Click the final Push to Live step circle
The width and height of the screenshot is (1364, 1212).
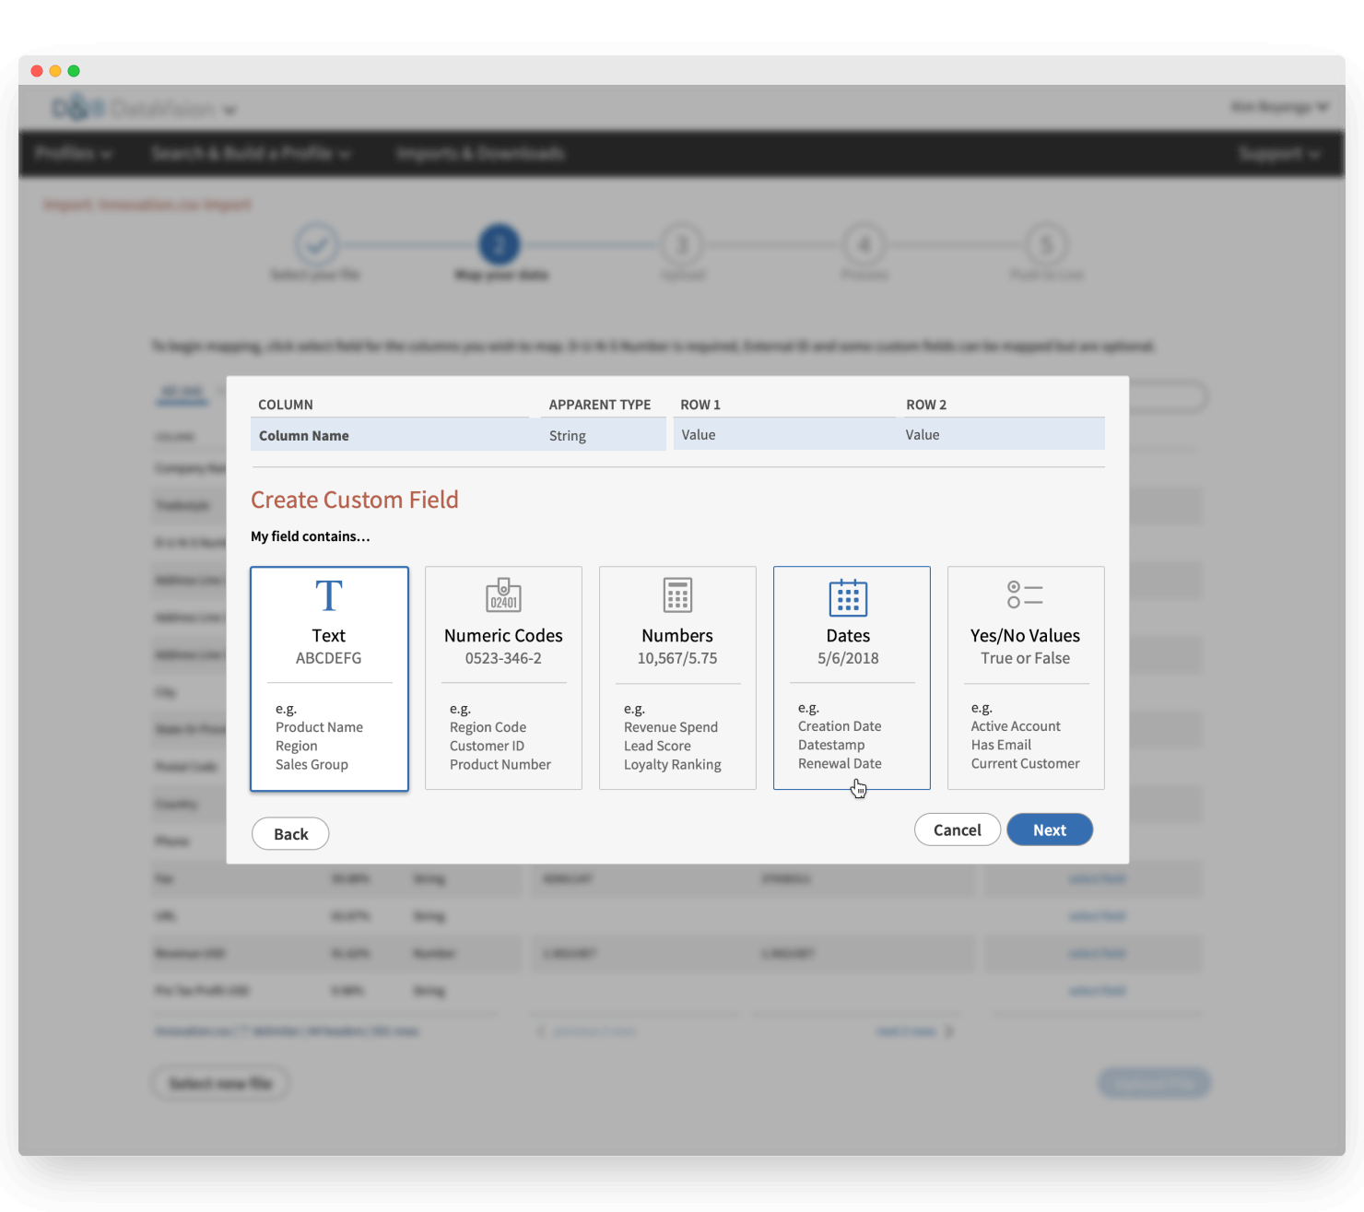tap(1046, 245)
